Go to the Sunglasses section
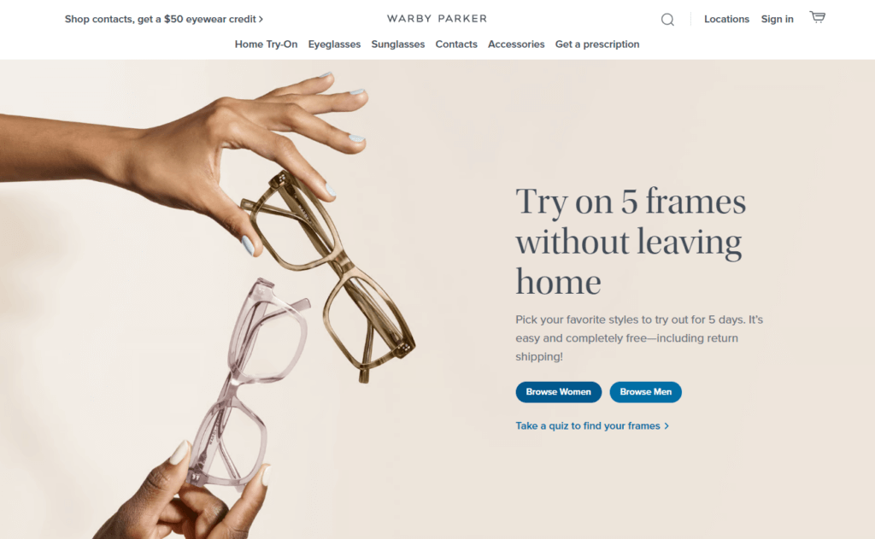The image size is (875, 539). (x=398, y=44)
